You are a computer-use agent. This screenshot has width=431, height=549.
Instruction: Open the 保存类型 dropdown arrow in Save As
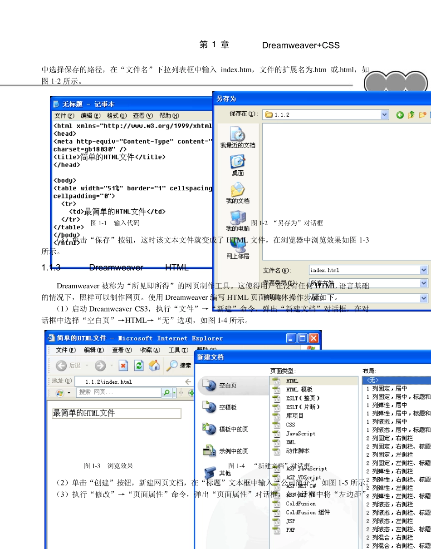click(424, 283)
